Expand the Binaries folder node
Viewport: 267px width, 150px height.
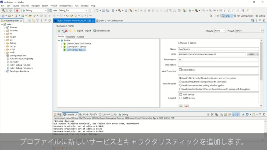(x=5, y=27)
